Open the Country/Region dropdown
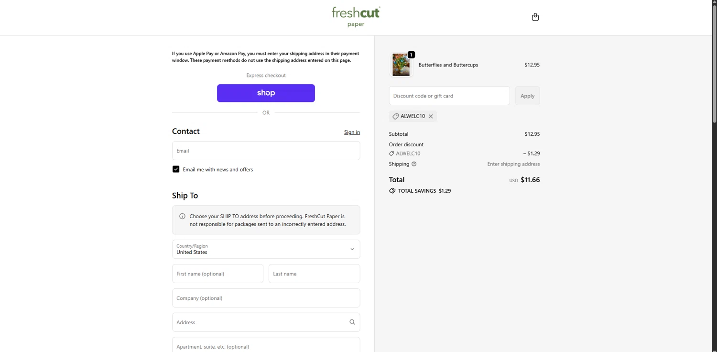Viewport: 717px width, 352px height. (266, 249)
